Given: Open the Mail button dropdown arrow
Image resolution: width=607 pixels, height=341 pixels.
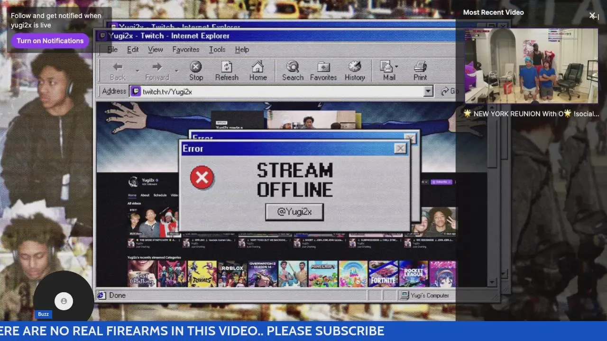Looking at the screenshot, I should pyautogui.click(x=396, y=67).
